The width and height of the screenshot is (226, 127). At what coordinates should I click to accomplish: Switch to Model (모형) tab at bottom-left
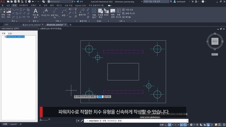point(5,124)
